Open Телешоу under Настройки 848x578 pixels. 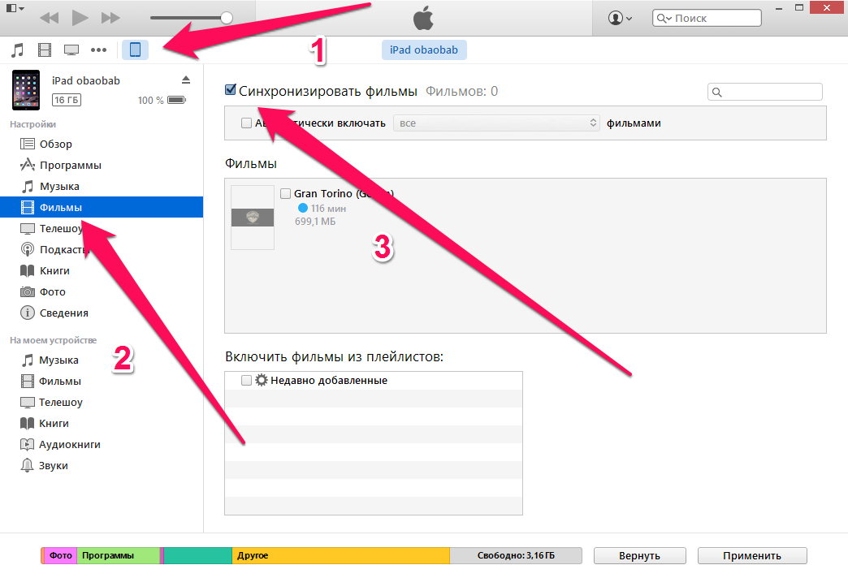(102, 228)
